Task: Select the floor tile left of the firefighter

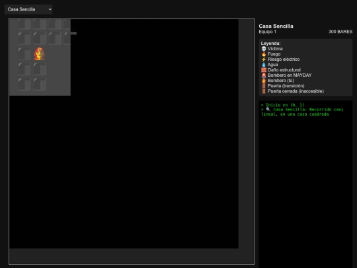Action: [24, 54]
